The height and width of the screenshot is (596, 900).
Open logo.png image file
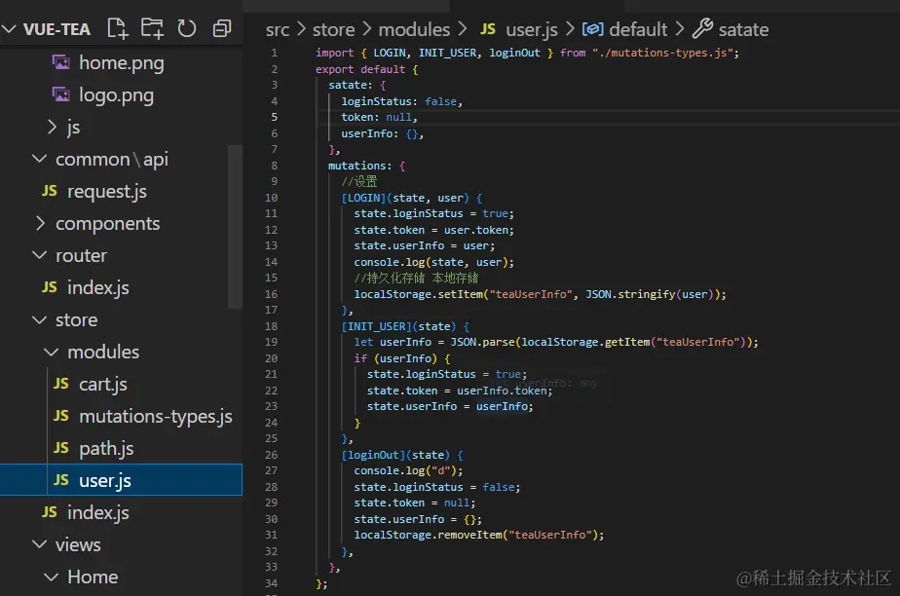coord(116,94)
